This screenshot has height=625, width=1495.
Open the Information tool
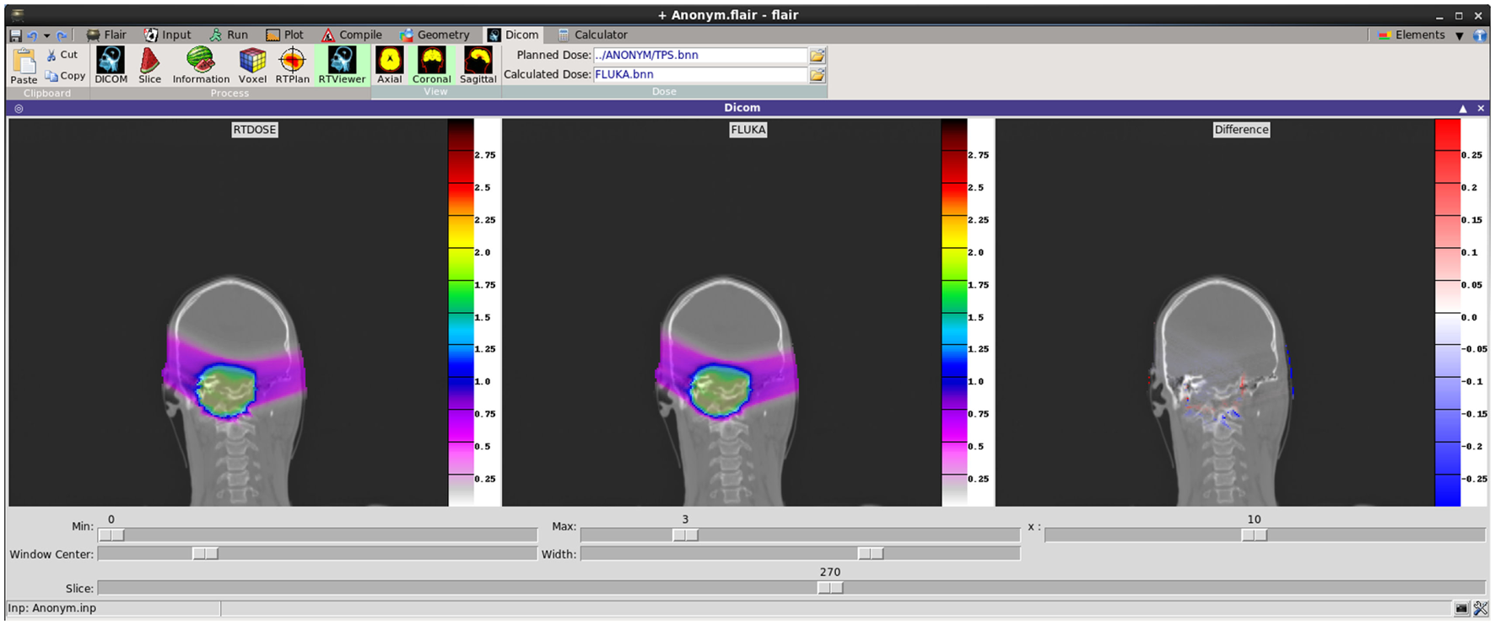201,65
